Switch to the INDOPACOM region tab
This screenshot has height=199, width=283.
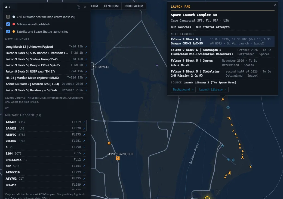pos(134,6)
